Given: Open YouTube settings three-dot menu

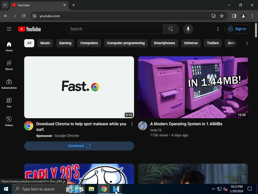Looking at the screenshot, I should tap(218, 29).
